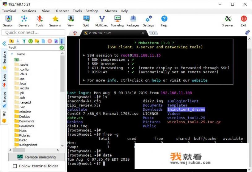252x172 pixels.
Task: Click the Remote monitoring button
Action: (x=36, y=157)
